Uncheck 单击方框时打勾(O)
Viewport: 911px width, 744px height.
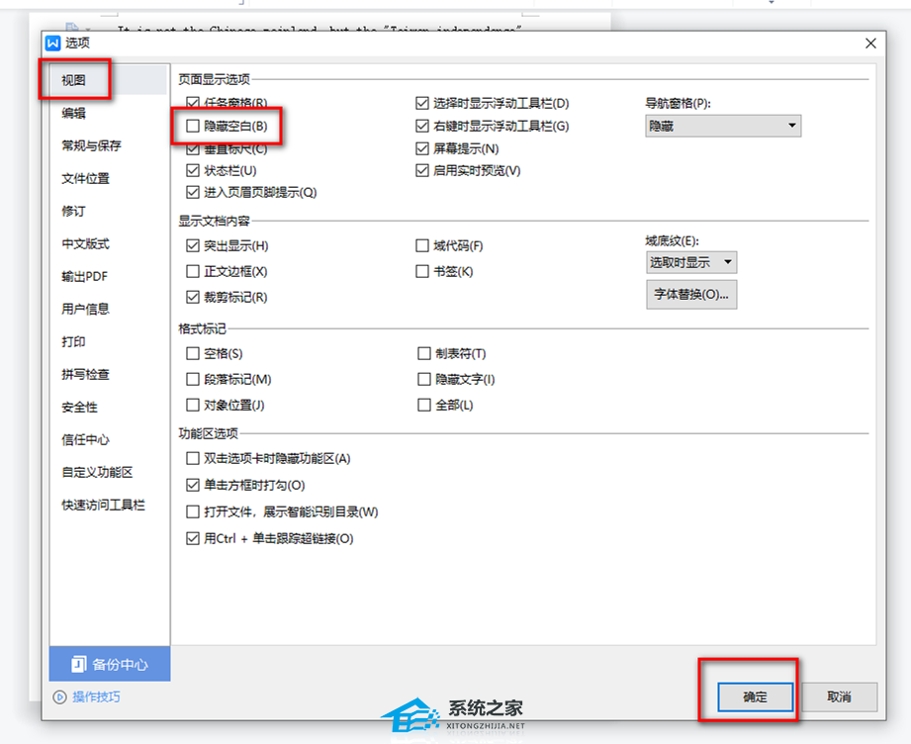[x=192, y=484]
